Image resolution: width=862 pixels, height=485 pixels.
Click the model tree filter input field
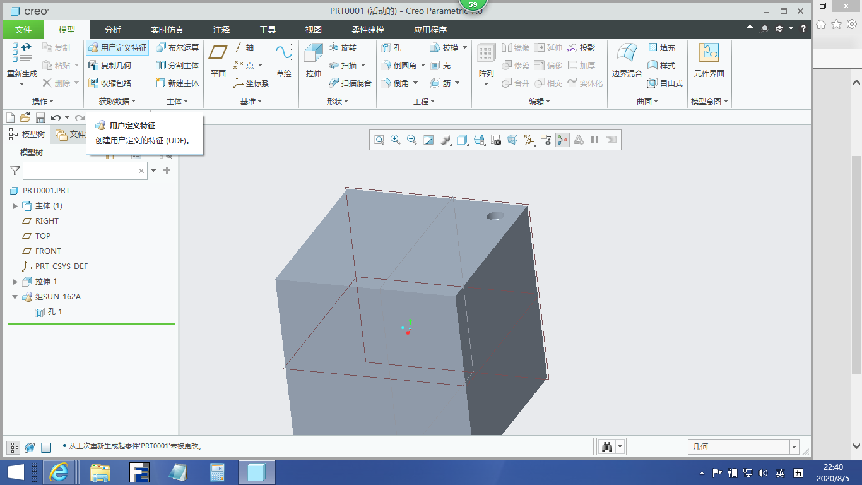tap(85, 171)
